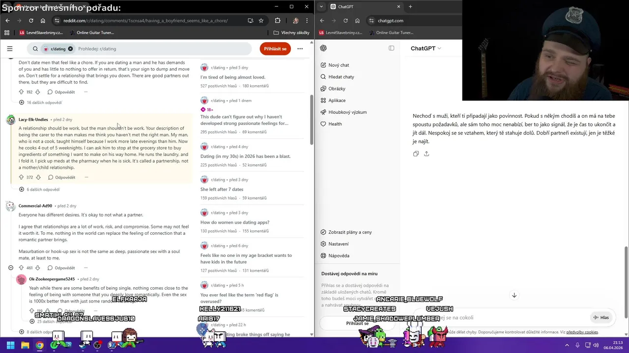
Task: Click the Reddit search input field
Action: coord(162,49)
